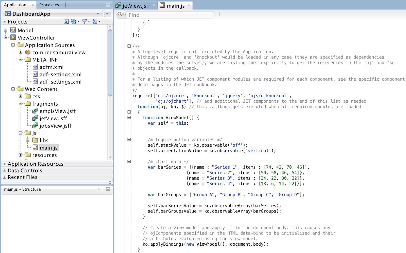
Task: Open the DashboardApp application selector dropdown
Action: coord(98,14)
